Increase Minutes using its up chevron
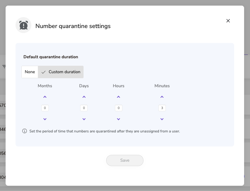This screenshot has width=250, height=191. pyautogui.click(x=162, y=97)
